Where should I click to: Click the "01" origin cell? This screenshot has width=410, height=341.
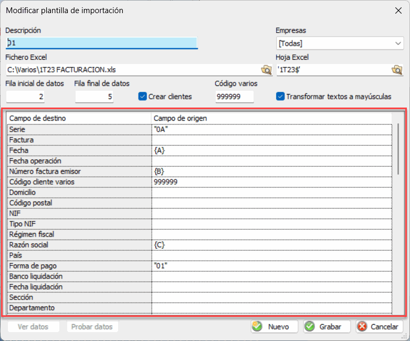tap(272, 266)
